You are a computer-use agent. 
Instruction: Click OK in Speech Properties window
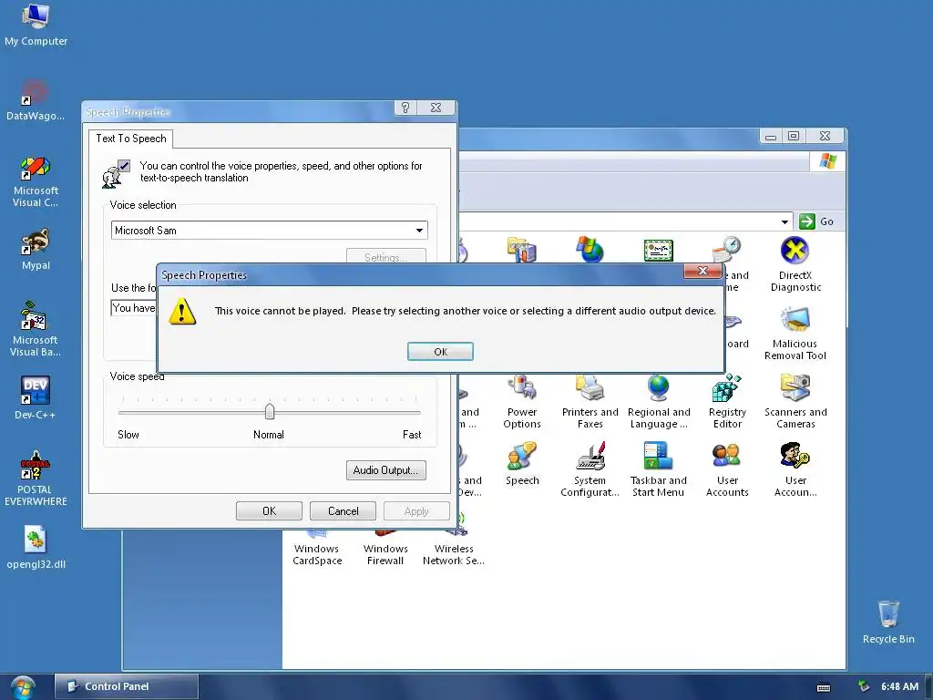269,510
